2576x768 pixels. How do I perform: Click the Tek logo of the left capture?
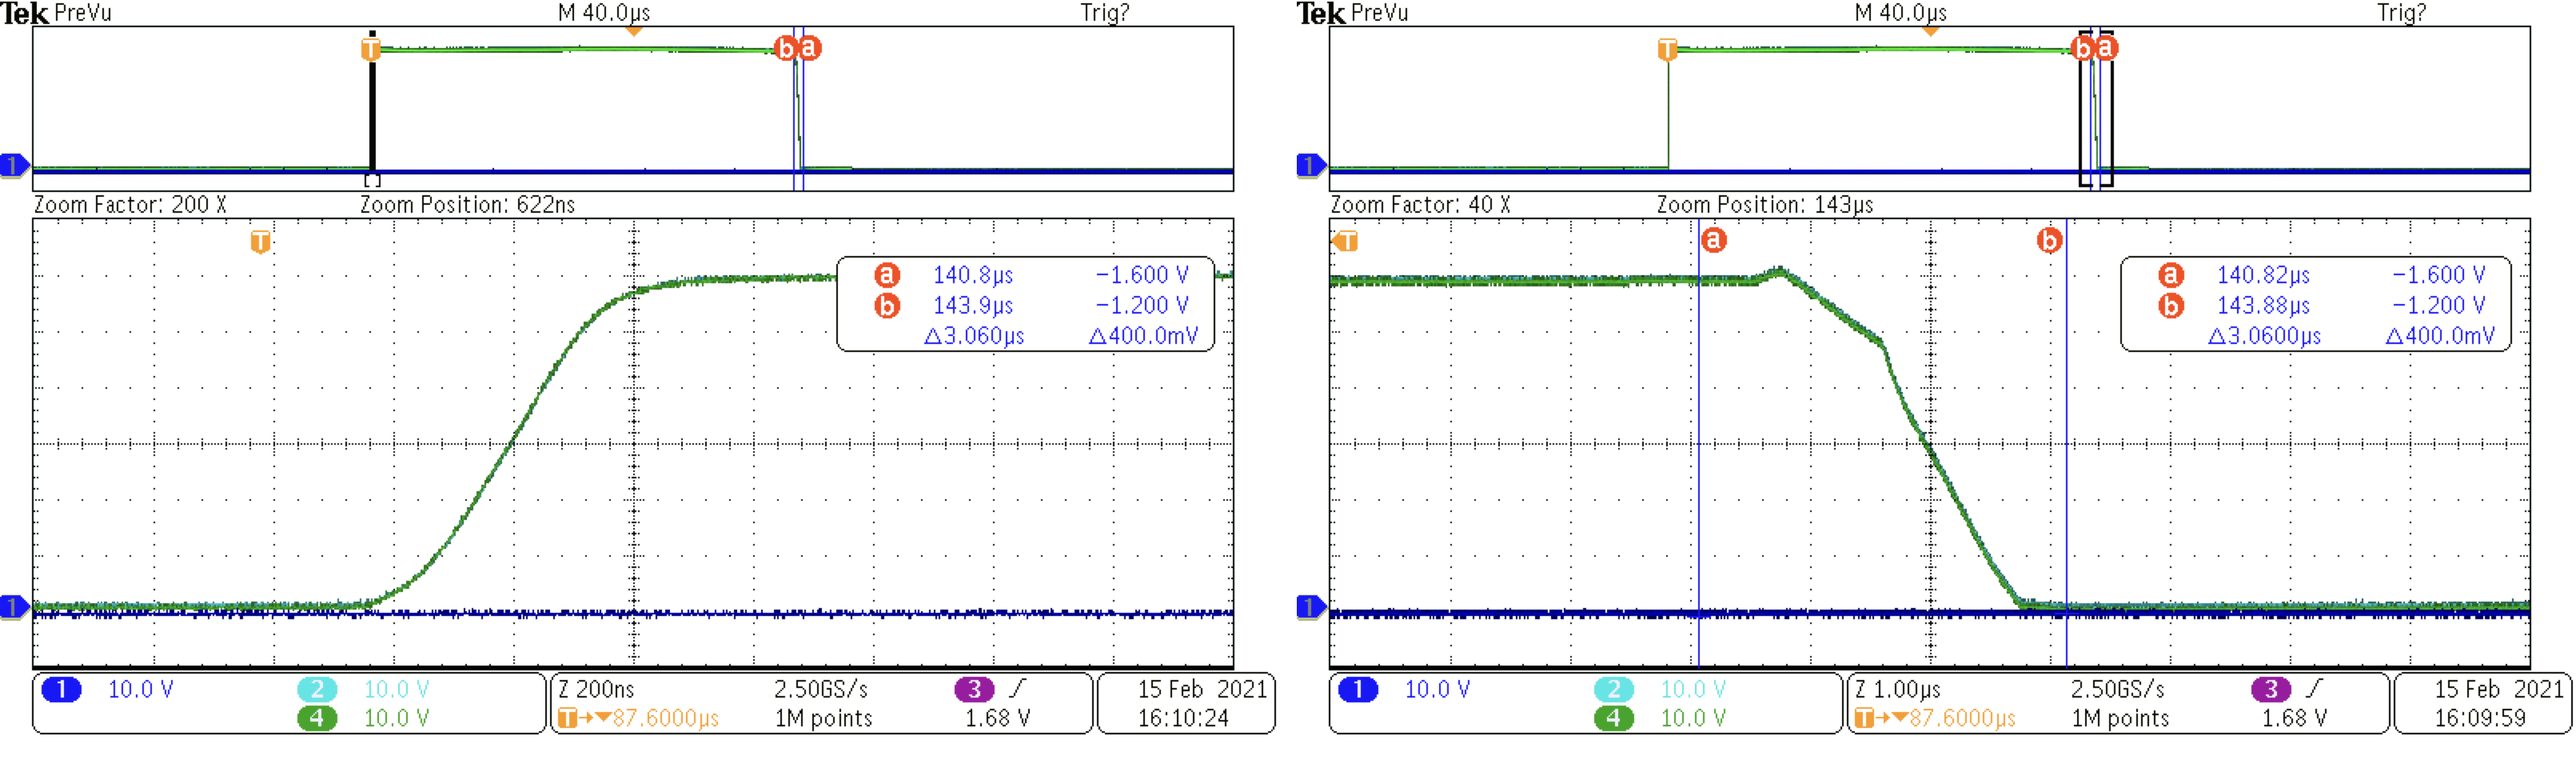click(25, 13)
